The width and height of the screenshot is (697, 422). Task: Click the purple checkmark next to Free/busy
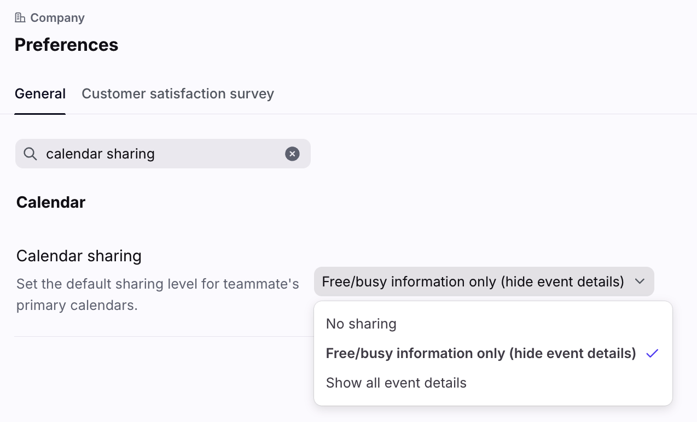click(652, 354)
